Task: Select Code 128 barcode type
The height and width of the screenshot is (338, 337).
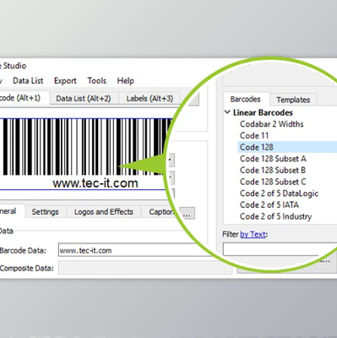Action: [x=287, y=147]
